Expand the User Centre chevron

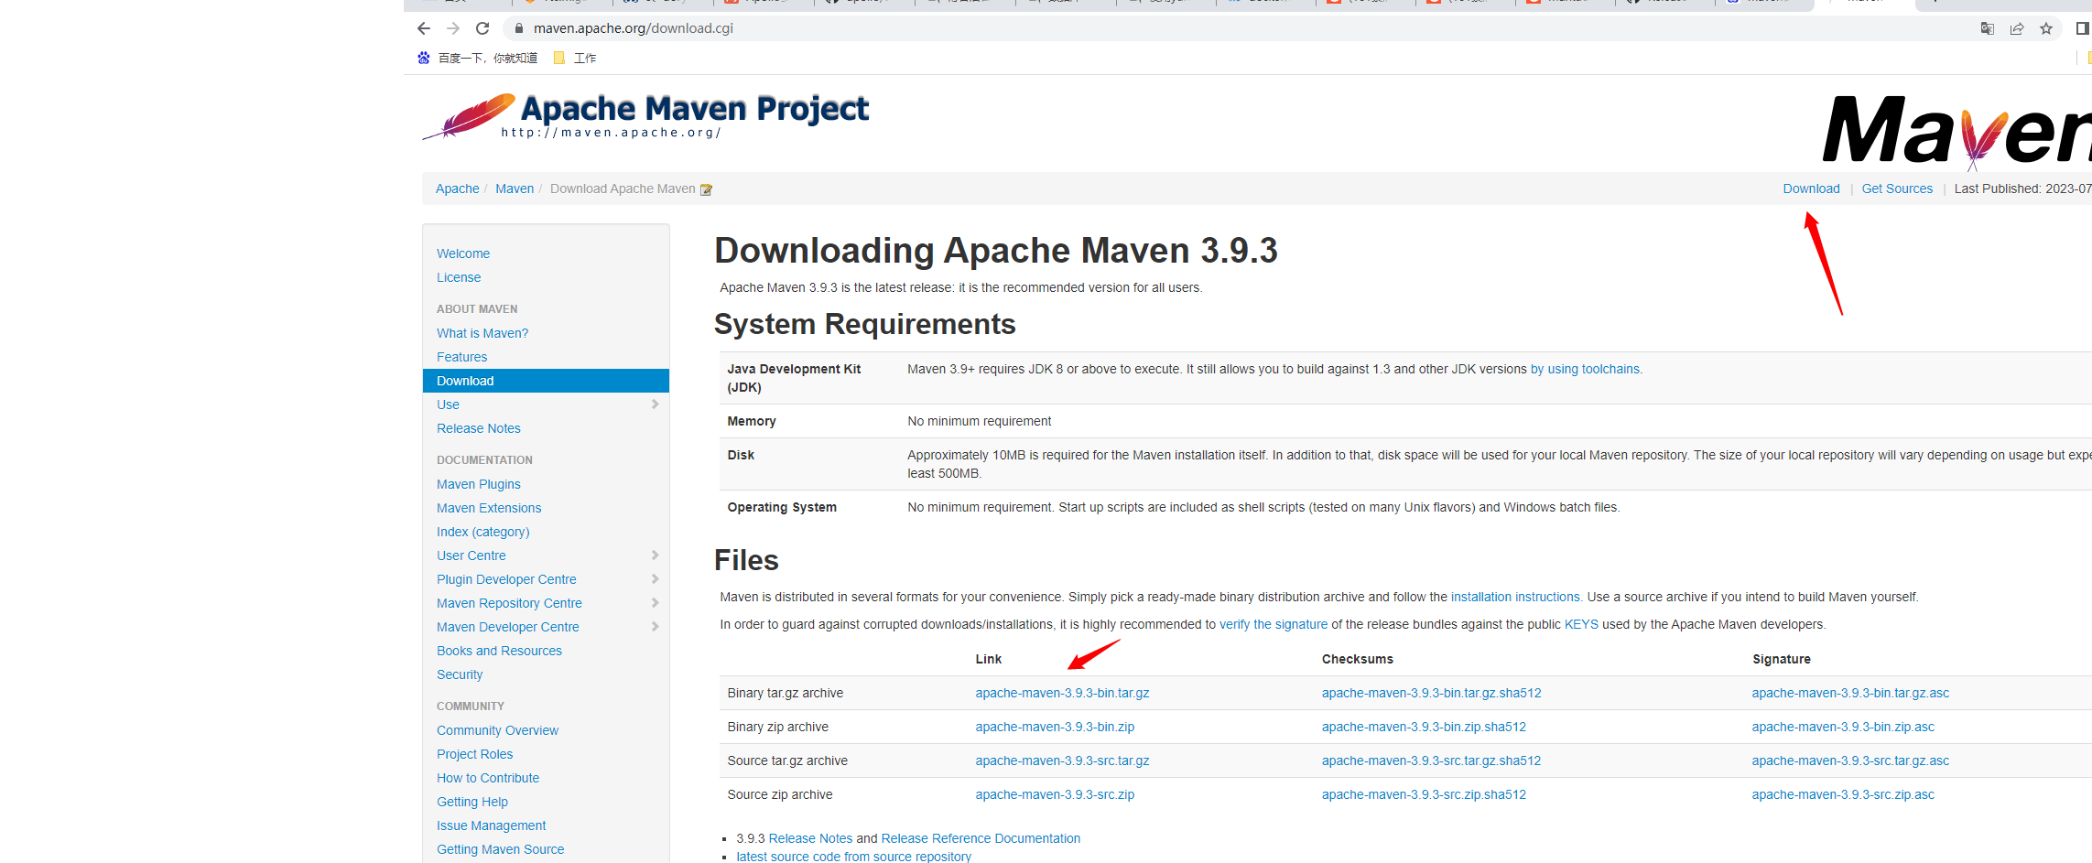click(655, 556)
